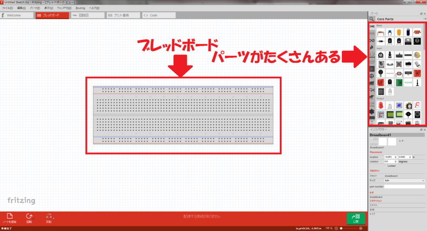
Task: Zoom out with the minus button
Action: tap(337, 228)
